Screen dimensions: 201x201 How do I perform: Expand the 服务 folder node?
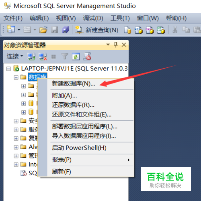point(16,130)
